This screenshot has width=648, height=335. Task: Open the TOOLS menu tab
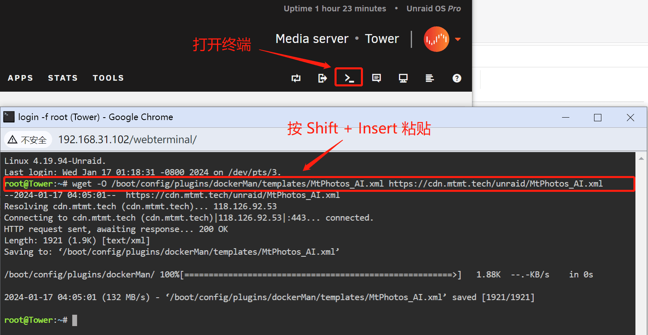108,78
